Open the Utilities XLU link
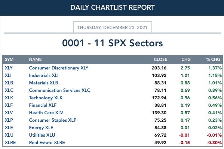Screen dimensions: 224x149 click(42, 135)
